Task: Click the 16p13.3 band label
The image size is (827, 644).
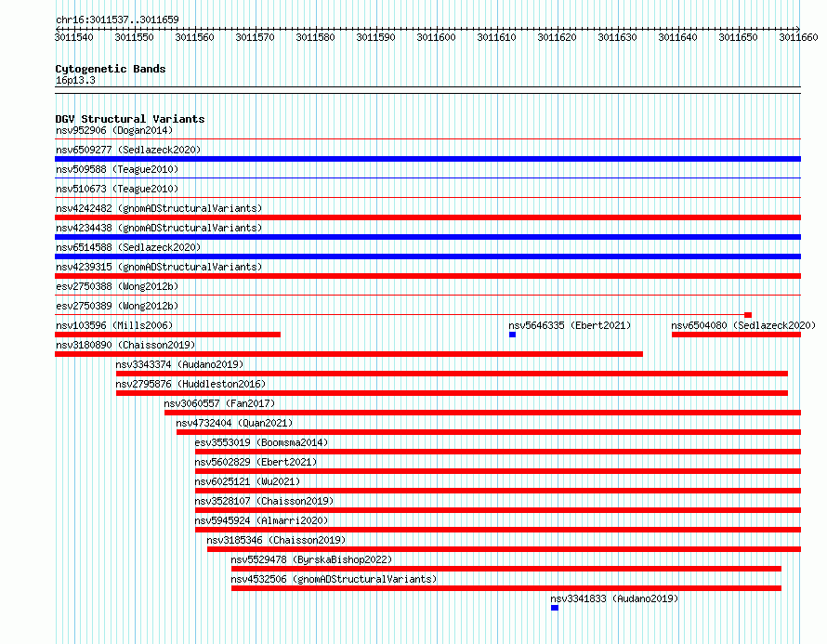Action: tap(75, 80)
